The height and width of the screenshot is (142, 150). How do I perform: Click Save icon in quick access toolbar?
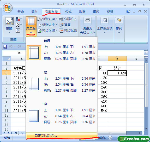[5, 47]
